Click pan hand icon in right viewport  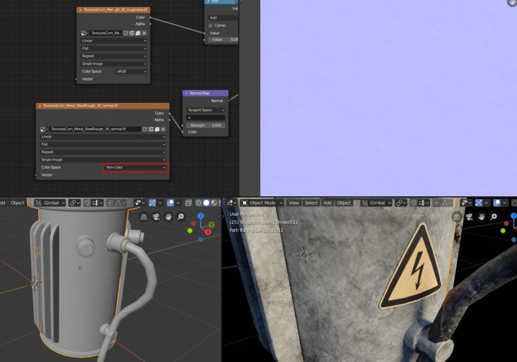click(482, 217)
